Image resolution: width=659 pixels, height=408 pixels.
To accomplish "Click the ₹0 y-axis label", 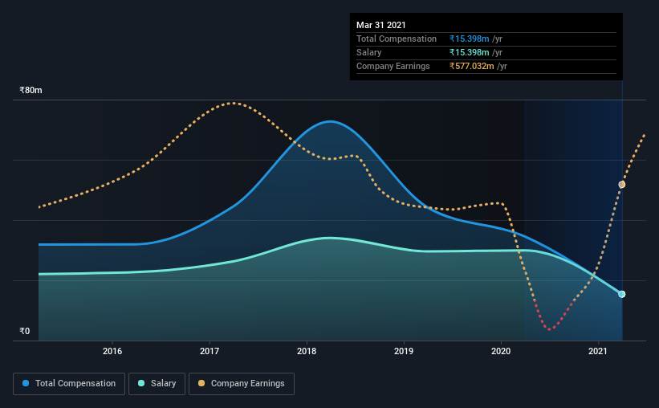I will coord(25,331).
